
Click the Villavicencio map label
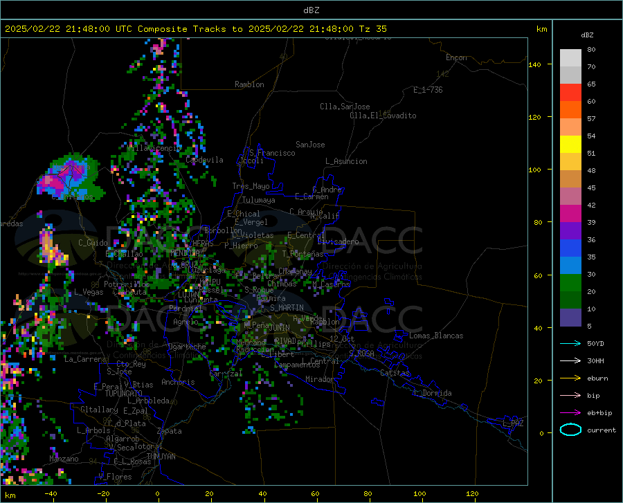point(154,148)
